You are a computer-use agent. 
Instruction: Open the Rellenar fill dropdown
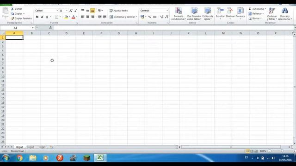pos(256,13)
